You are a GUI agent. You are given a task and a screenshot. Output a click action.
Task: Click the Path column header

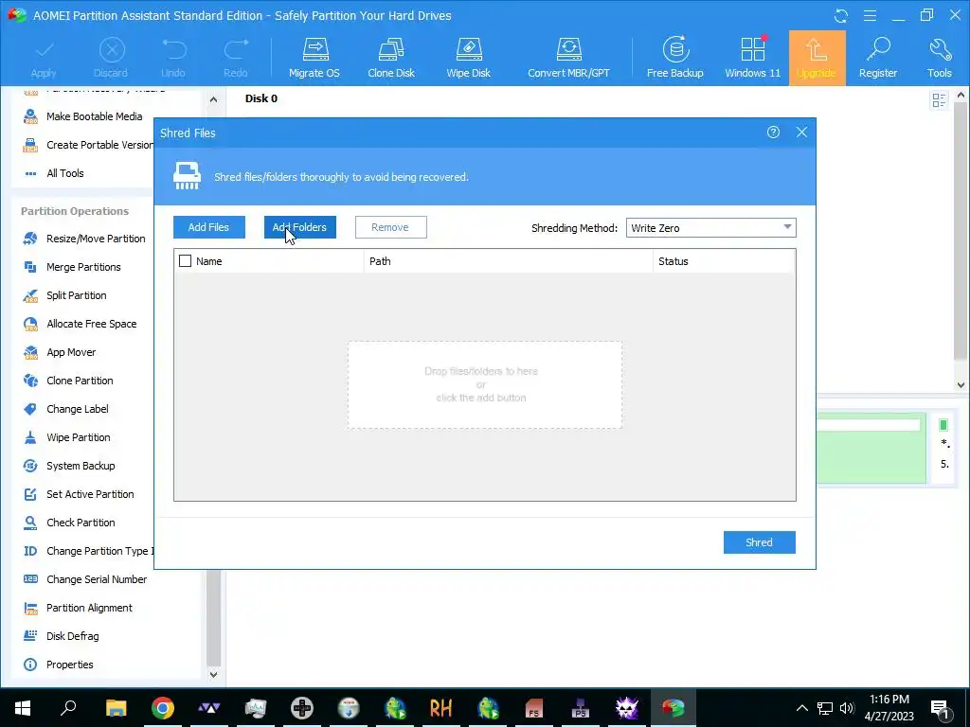[x=508, y=261]
